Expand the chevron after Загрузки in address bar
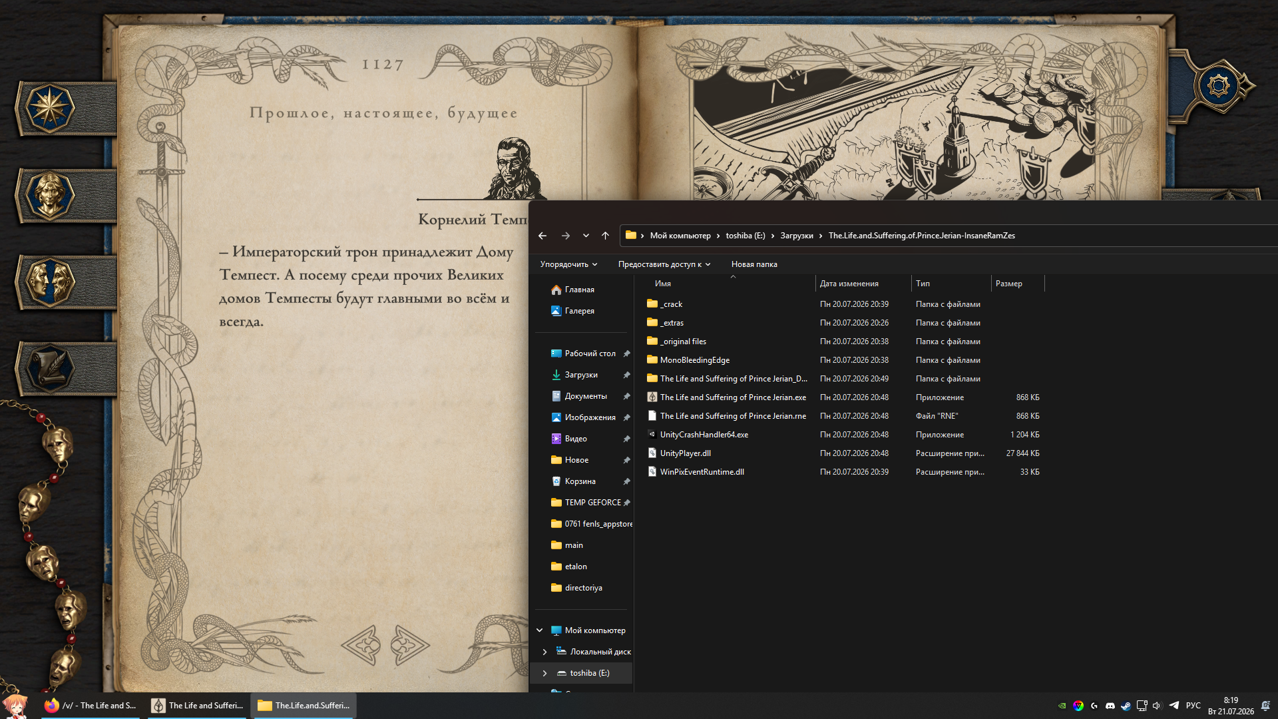 pos(821,236)
